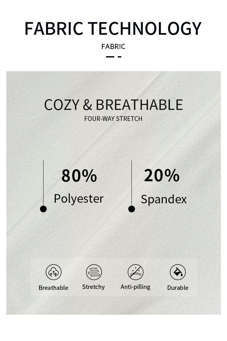Select the FOUR-WAY STRETCH caption
The width and height of the screenshot is (227, 341).
pyautogui.click(x=113, y=119)
